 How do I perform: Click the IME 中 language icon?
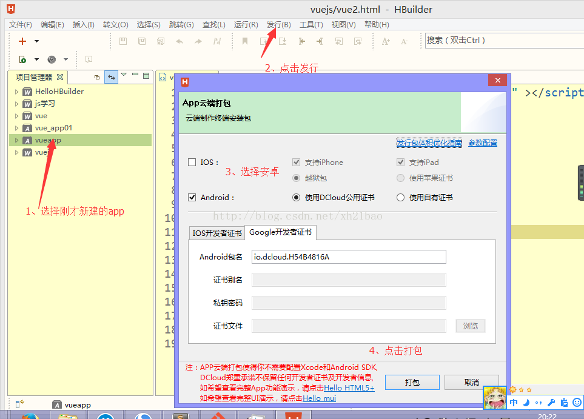pyautogui.click(x=514, y=402)
